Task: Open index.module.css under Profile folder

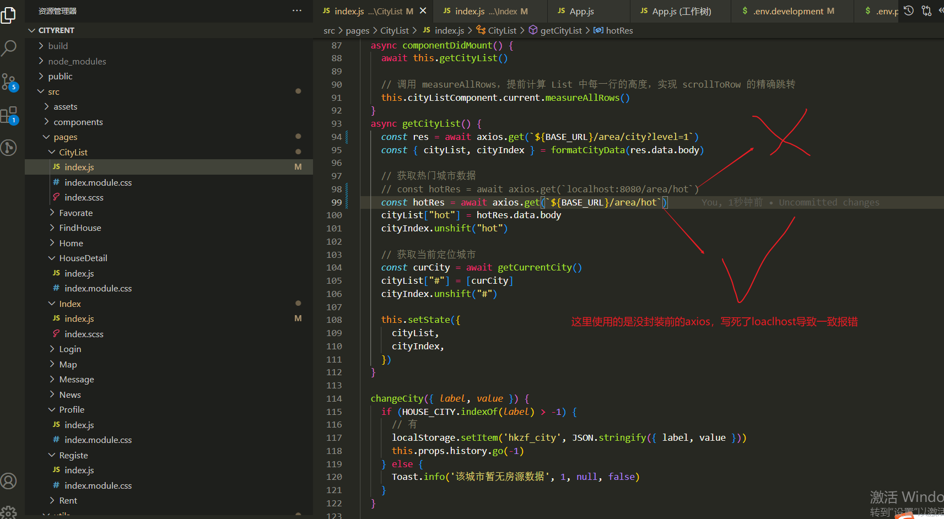Action: coord(98,440)
